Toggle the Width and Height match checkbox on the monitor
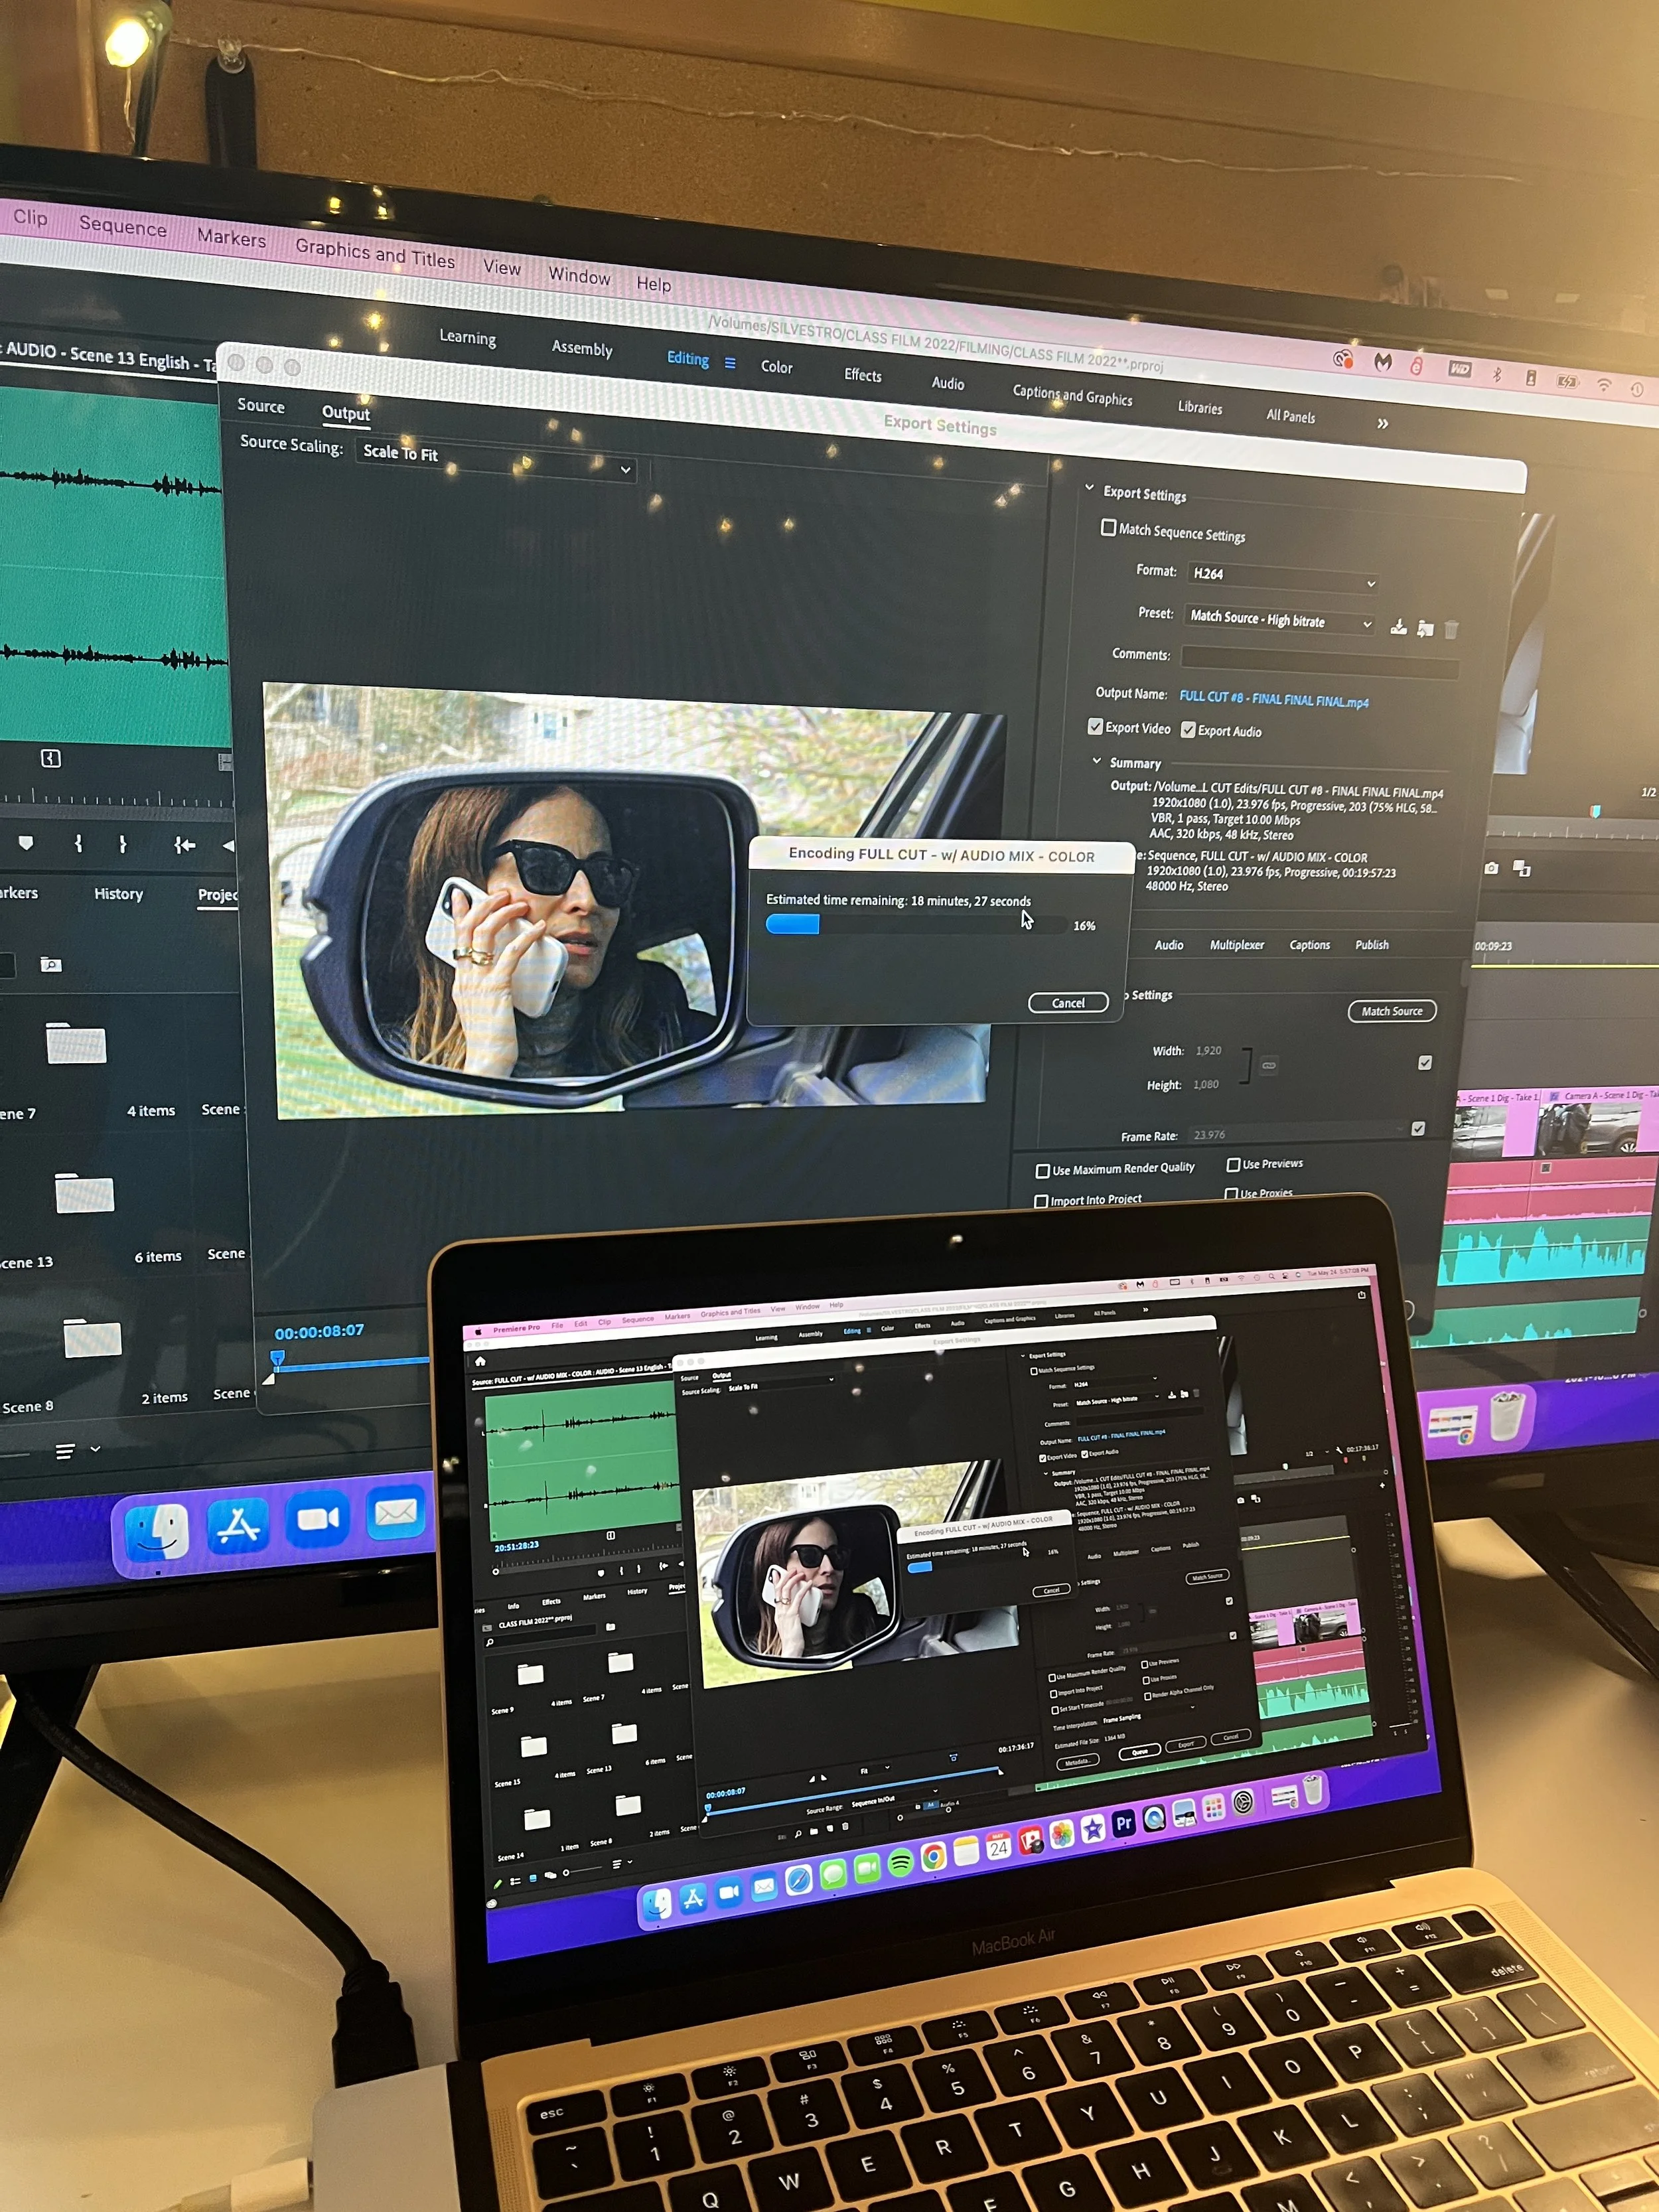Screen dimensions: 1659x2212 pos(1425,1062)
